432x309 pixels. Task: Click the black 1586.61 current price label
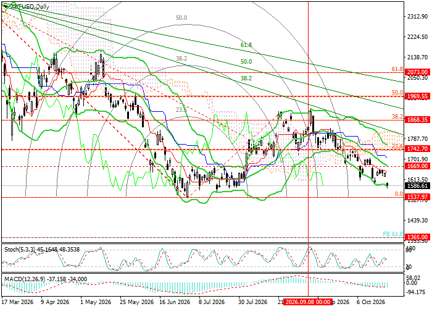pos(417,186)
